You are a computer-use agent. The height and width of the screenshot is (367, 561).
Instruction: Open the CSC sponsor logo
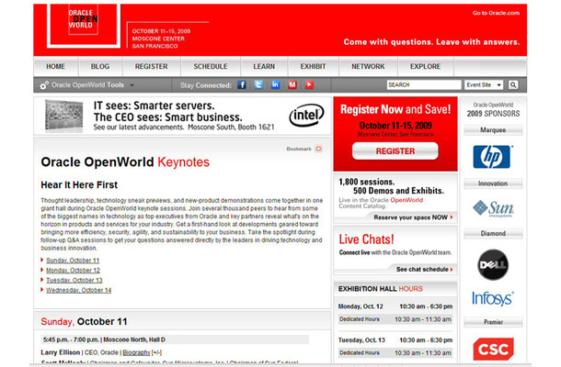point(493,349)
